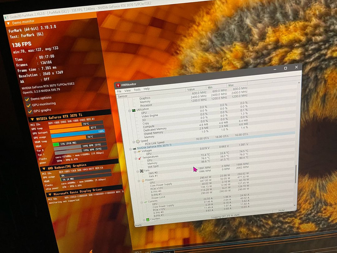Select the Temperatures thermometer icon
Image resolution: width=337 pixels, height=253 pixels.
[x=139, y=158]
